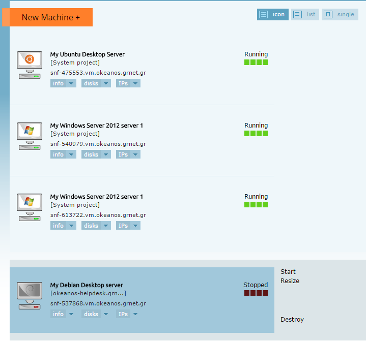Click the snf-613722 Windows machine icon
The image size is (366, 342).
(x=29, y=207)
